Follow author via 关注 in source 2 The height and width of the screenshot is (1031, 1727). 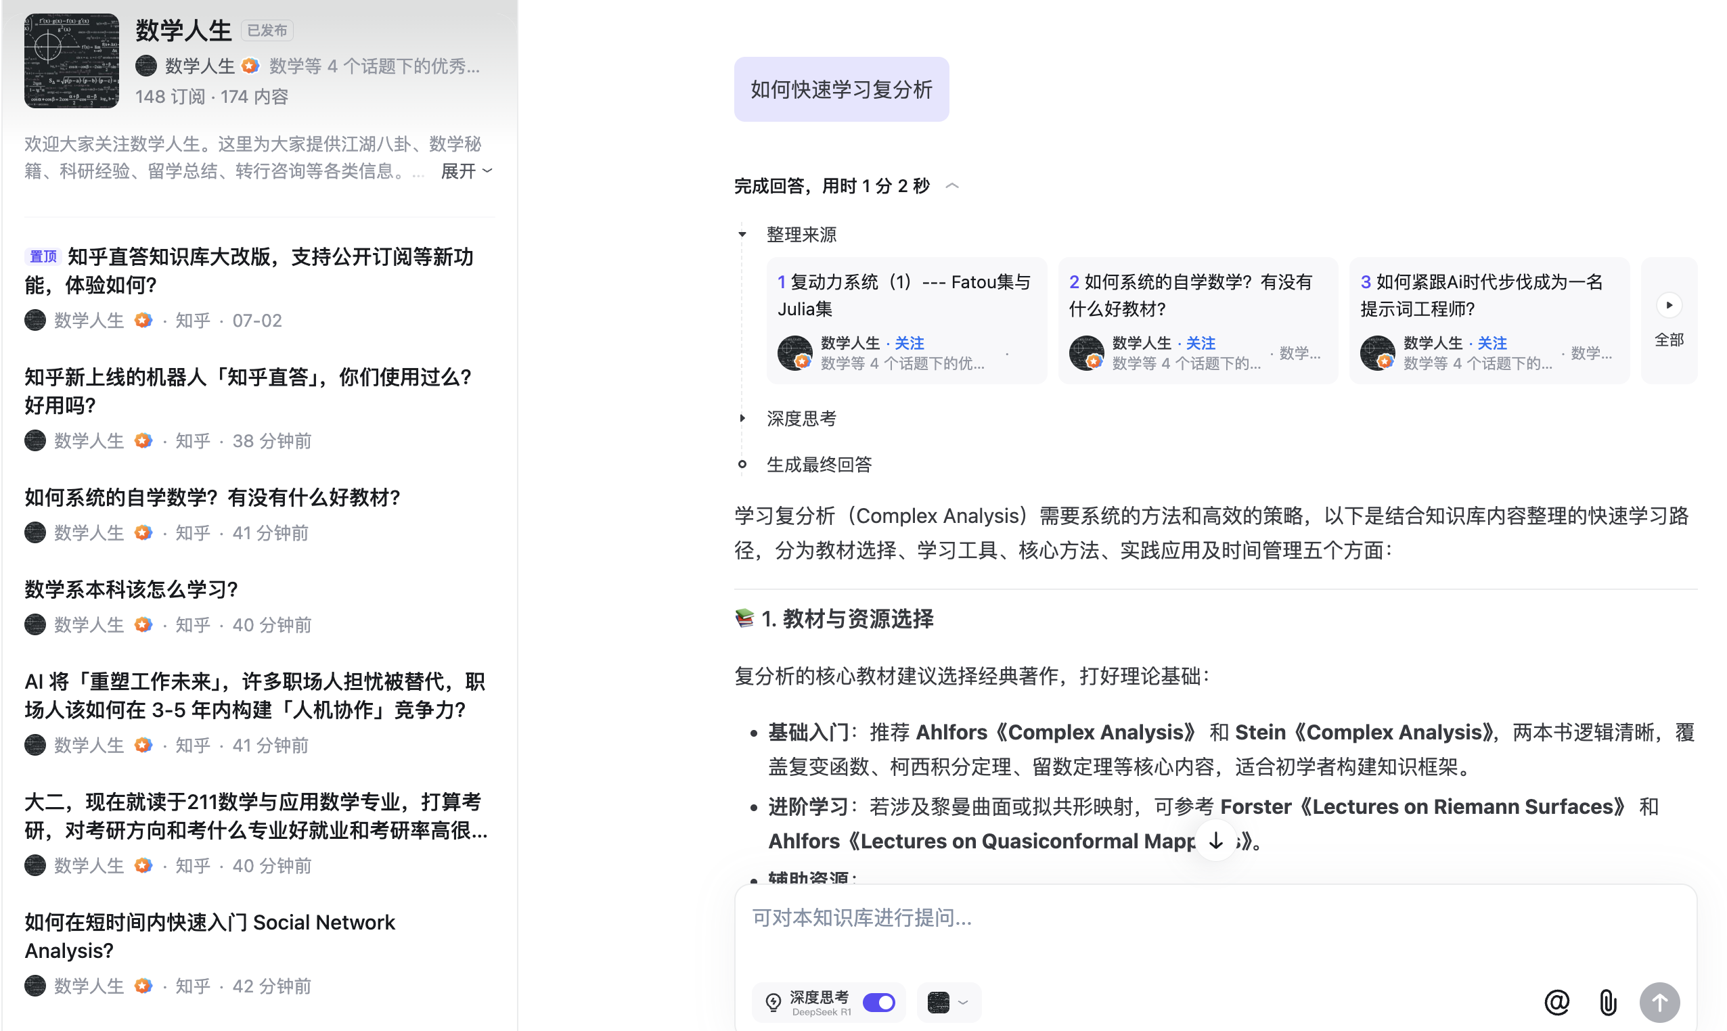pos(1201,342)
